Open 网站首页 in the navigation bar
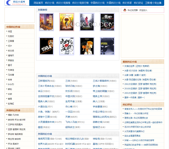This screenshot has height=149, width=169. [38, 3]
